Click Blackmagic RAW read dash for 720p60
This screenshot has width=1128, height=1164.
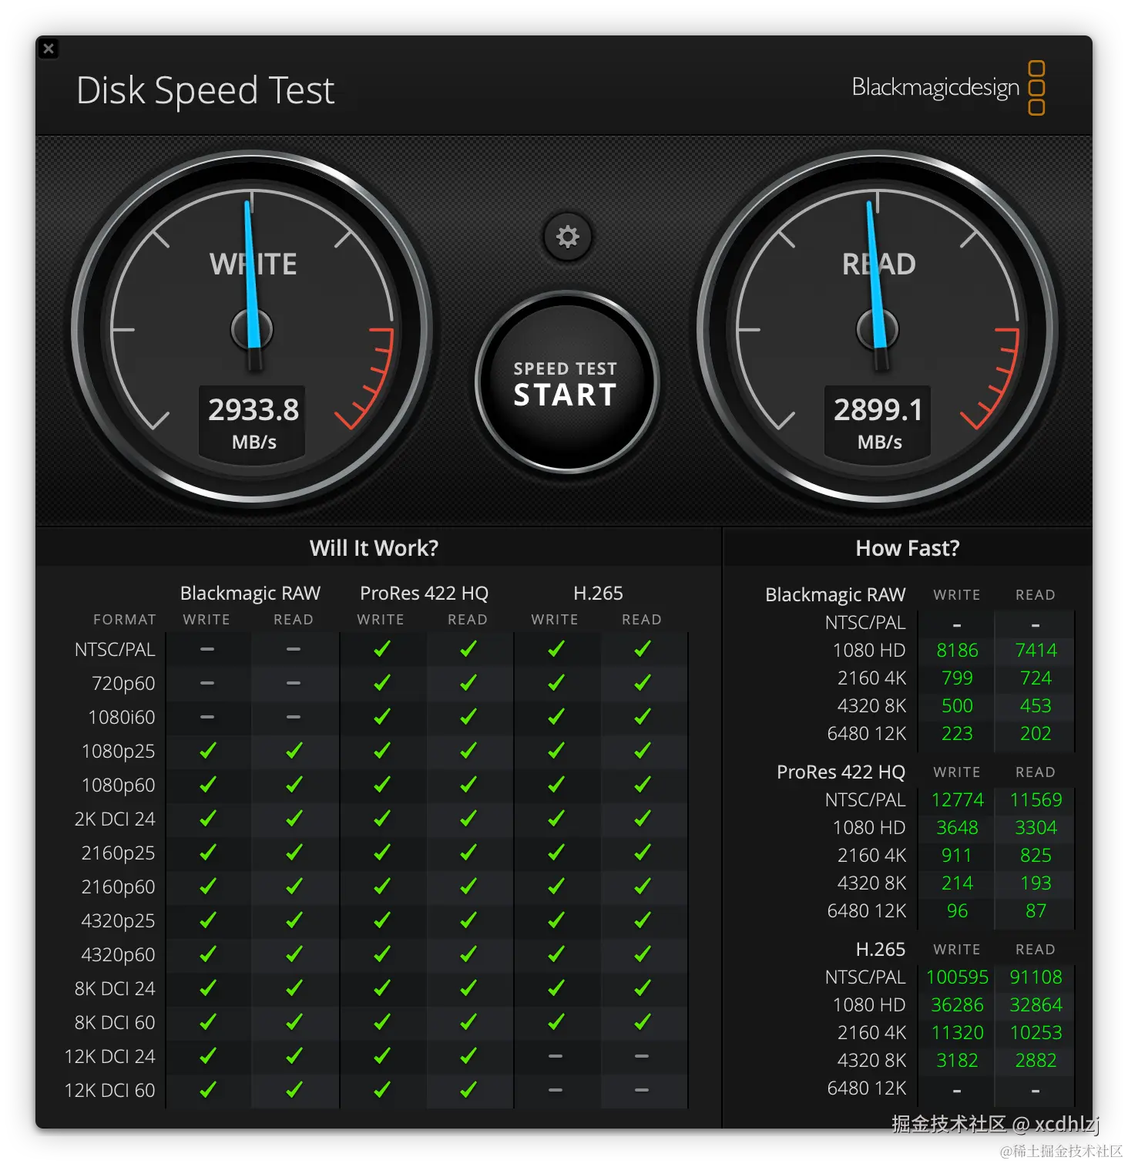tap(294, 683)
